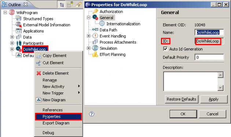Open Properties from context menu
This screenshot has width=231, height=137.
click(59, 116)
